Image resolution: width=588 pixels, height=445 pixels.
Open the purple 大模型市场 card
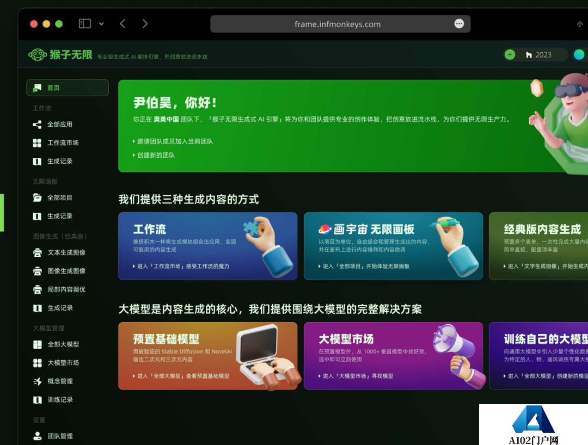394,356
